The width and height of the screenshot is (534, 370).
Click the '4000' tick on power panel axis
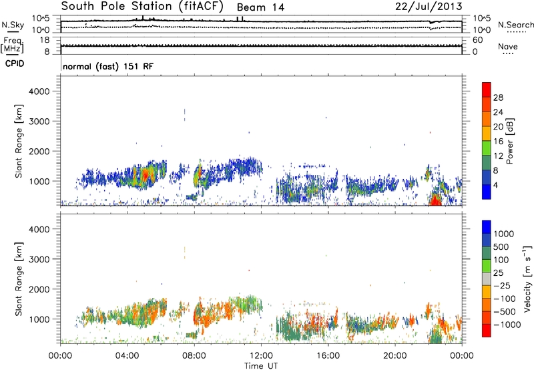point(39,91)
